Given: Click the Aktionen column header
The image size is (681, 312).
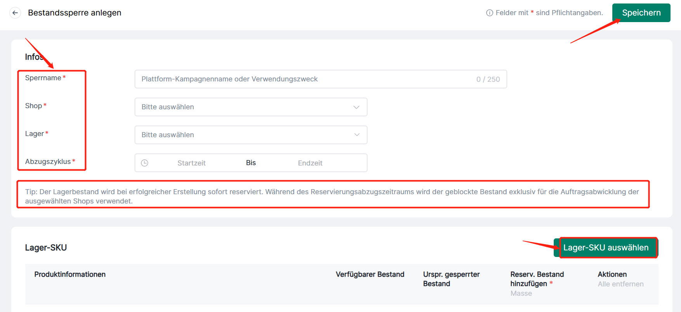Looking at the screenshot, I should click(x=612, y=274).
